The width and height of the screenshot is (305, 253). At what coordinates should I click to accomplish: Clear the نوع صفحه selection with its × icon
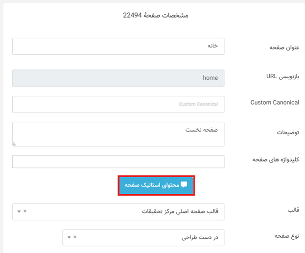click(75, 237)
